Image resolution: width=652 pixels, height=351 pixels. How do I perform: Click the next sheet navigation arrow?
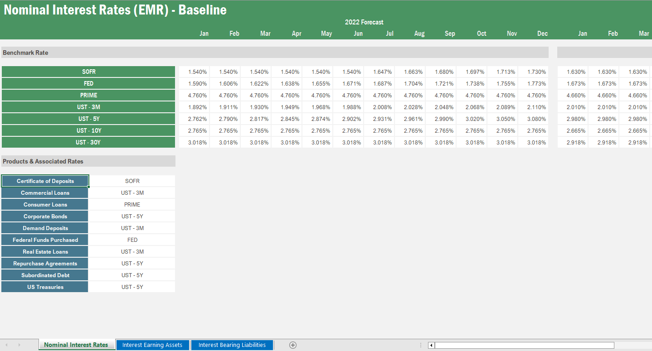coord(19,345)
